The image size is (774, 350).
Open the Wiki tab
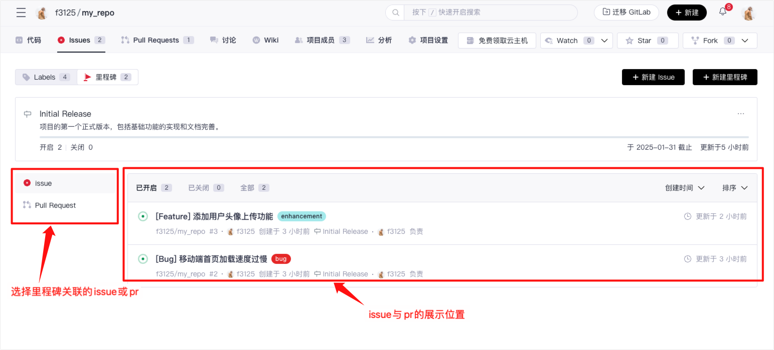271,40
